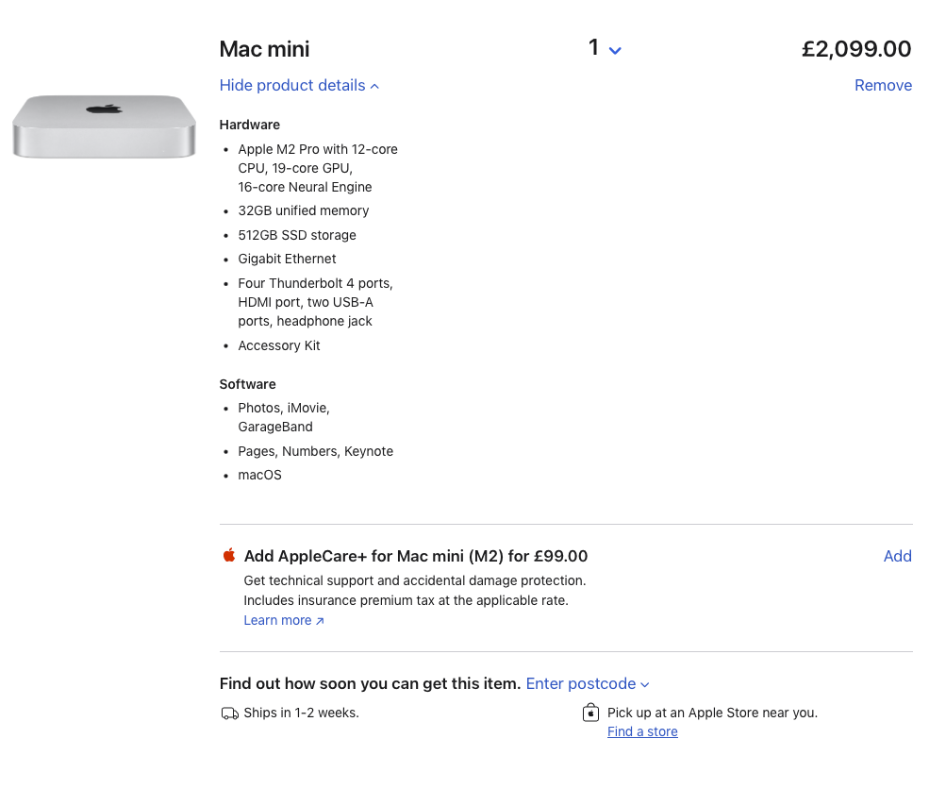
Task: Click the Pick up at an Apple Store text
Action: point(712,713)
